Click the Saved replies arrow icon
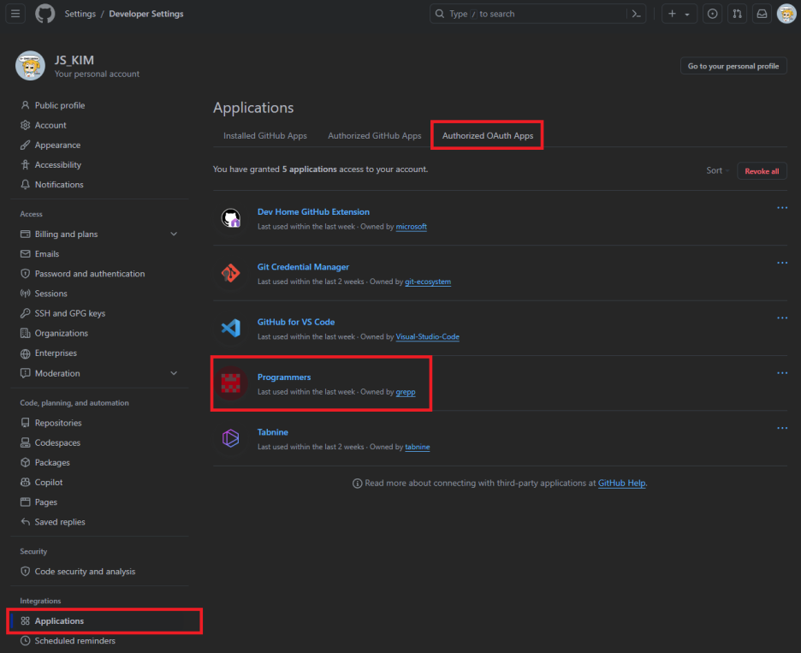This screenshot has width=801, height=653. click(x=25, y=522)
